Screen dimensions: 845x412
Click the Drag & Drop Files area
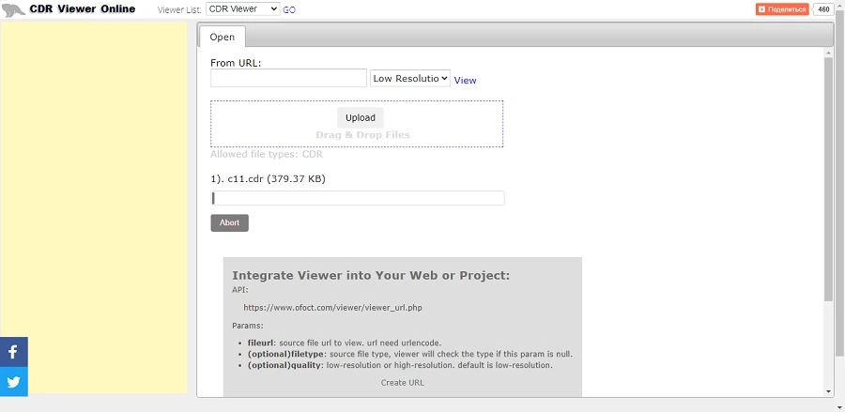[357, 124]
